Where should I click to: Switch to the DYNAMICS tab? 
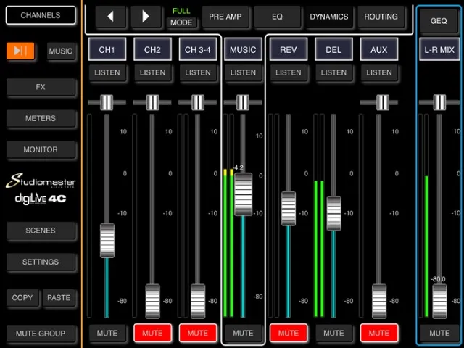328,17
